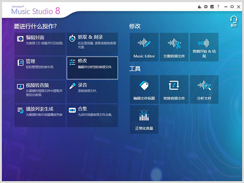Open the 分割音频文件 split audio tool
Viewport: 244px width, 183px height.
(x=174, y=47)
